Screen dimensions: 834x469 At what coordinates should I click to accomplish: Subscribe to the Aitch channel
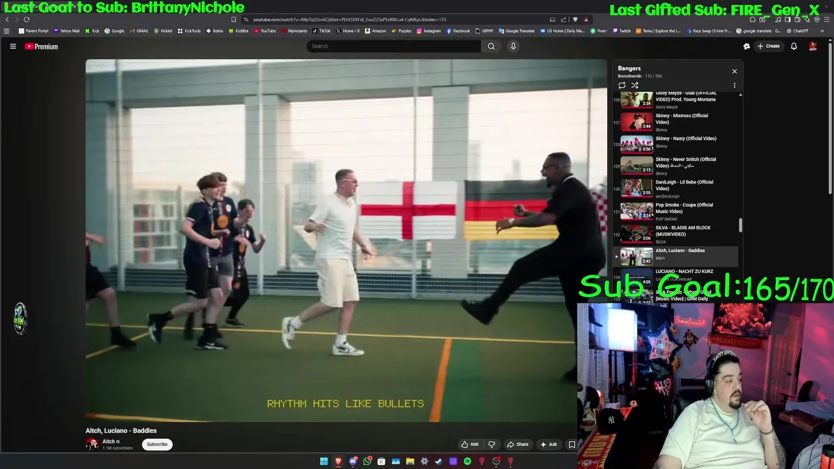pyautogui.click(x=157, y=444)
